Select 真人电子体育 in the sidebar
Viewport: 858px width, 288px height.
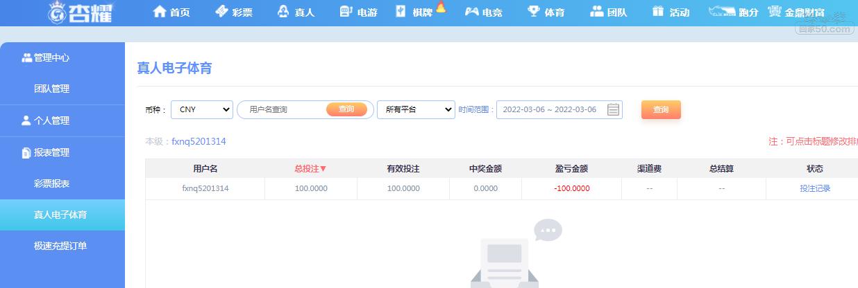(x=62, y=215)
